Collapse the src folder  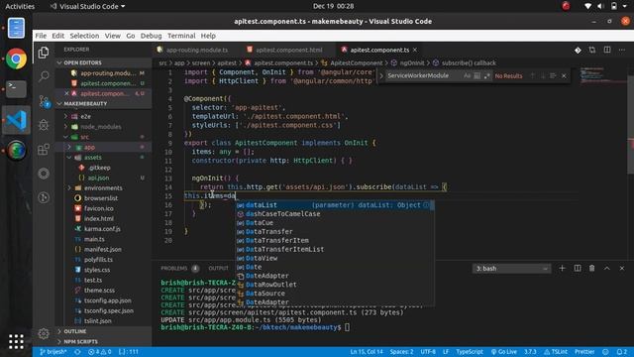click(x=84, y=137)
